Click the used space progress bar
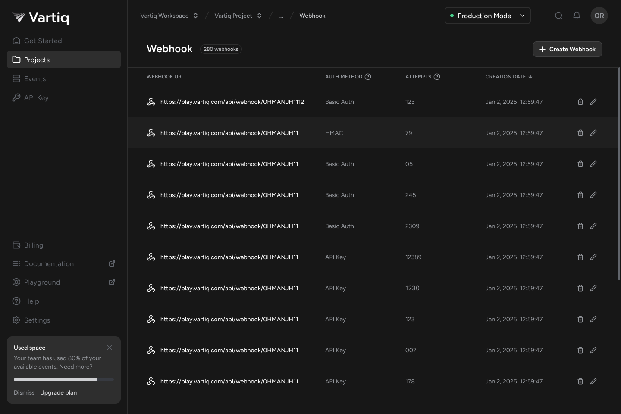The width and height of the screenshot is (621, 414). click(64, 379)
